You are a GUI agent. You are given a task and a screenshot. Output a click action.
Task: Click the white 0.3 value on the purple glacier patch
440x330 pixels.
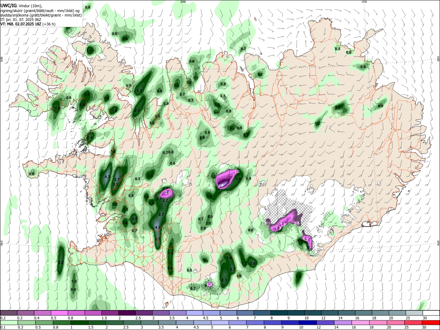coord(268,223)
